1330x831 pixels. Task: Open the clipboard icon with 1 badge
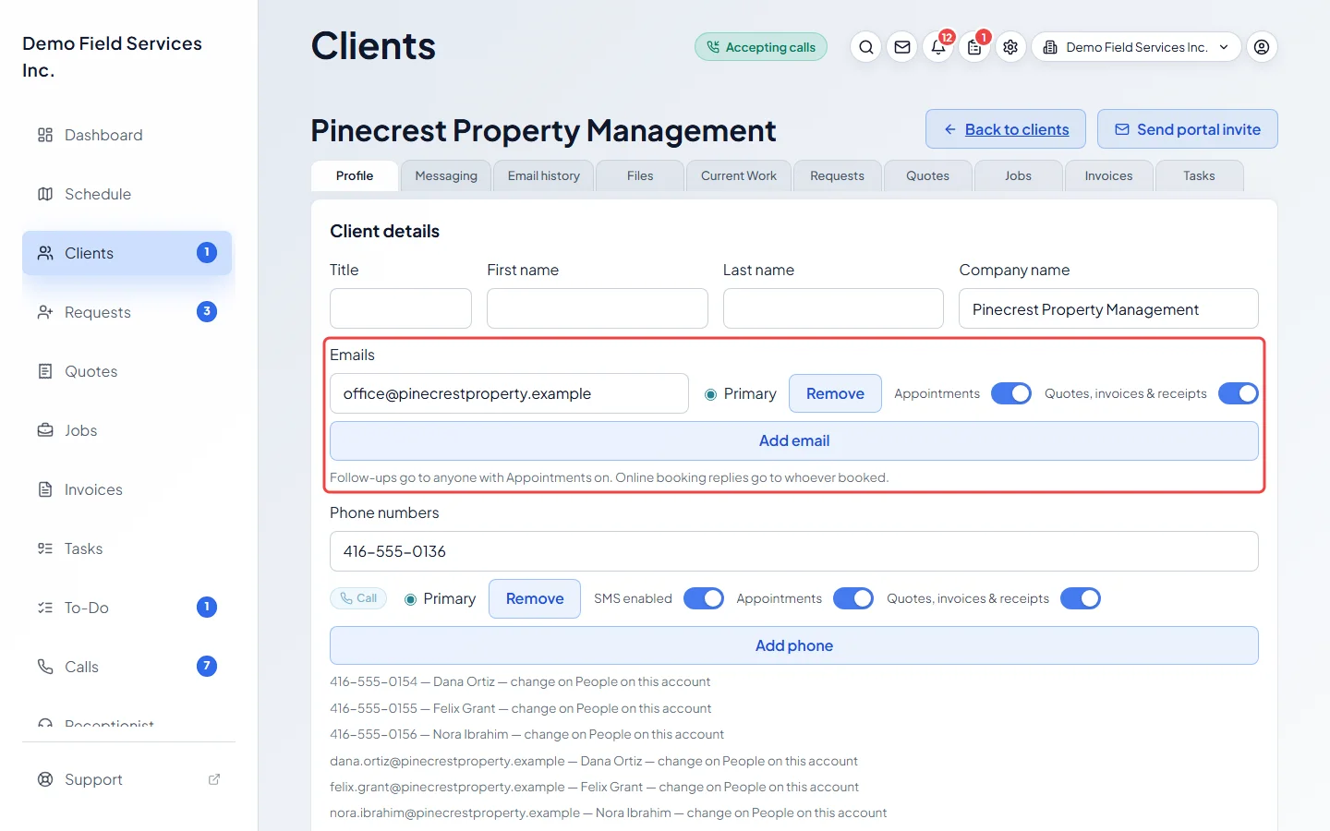click(x=974, y=47)
